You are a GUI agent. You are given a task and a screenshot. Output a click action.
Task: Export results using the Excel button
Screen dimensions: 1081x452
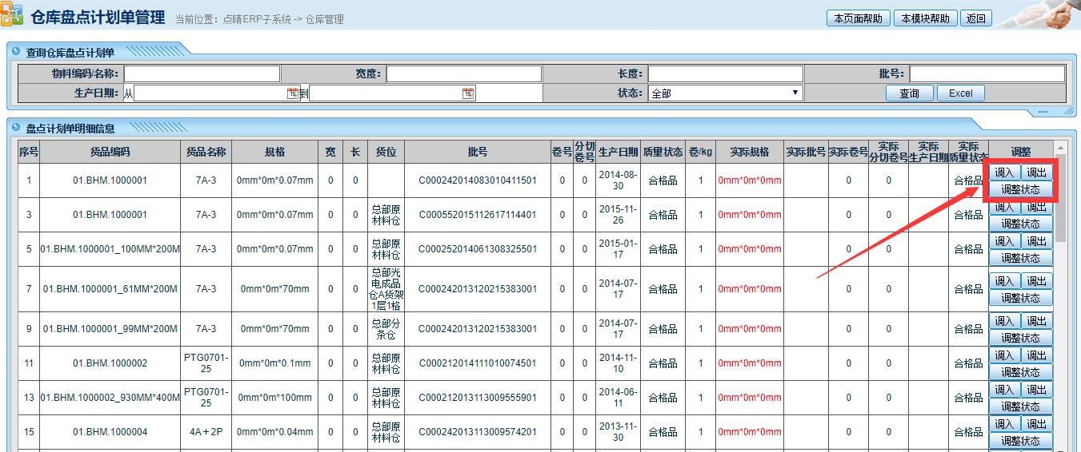(x=960, y=93)
